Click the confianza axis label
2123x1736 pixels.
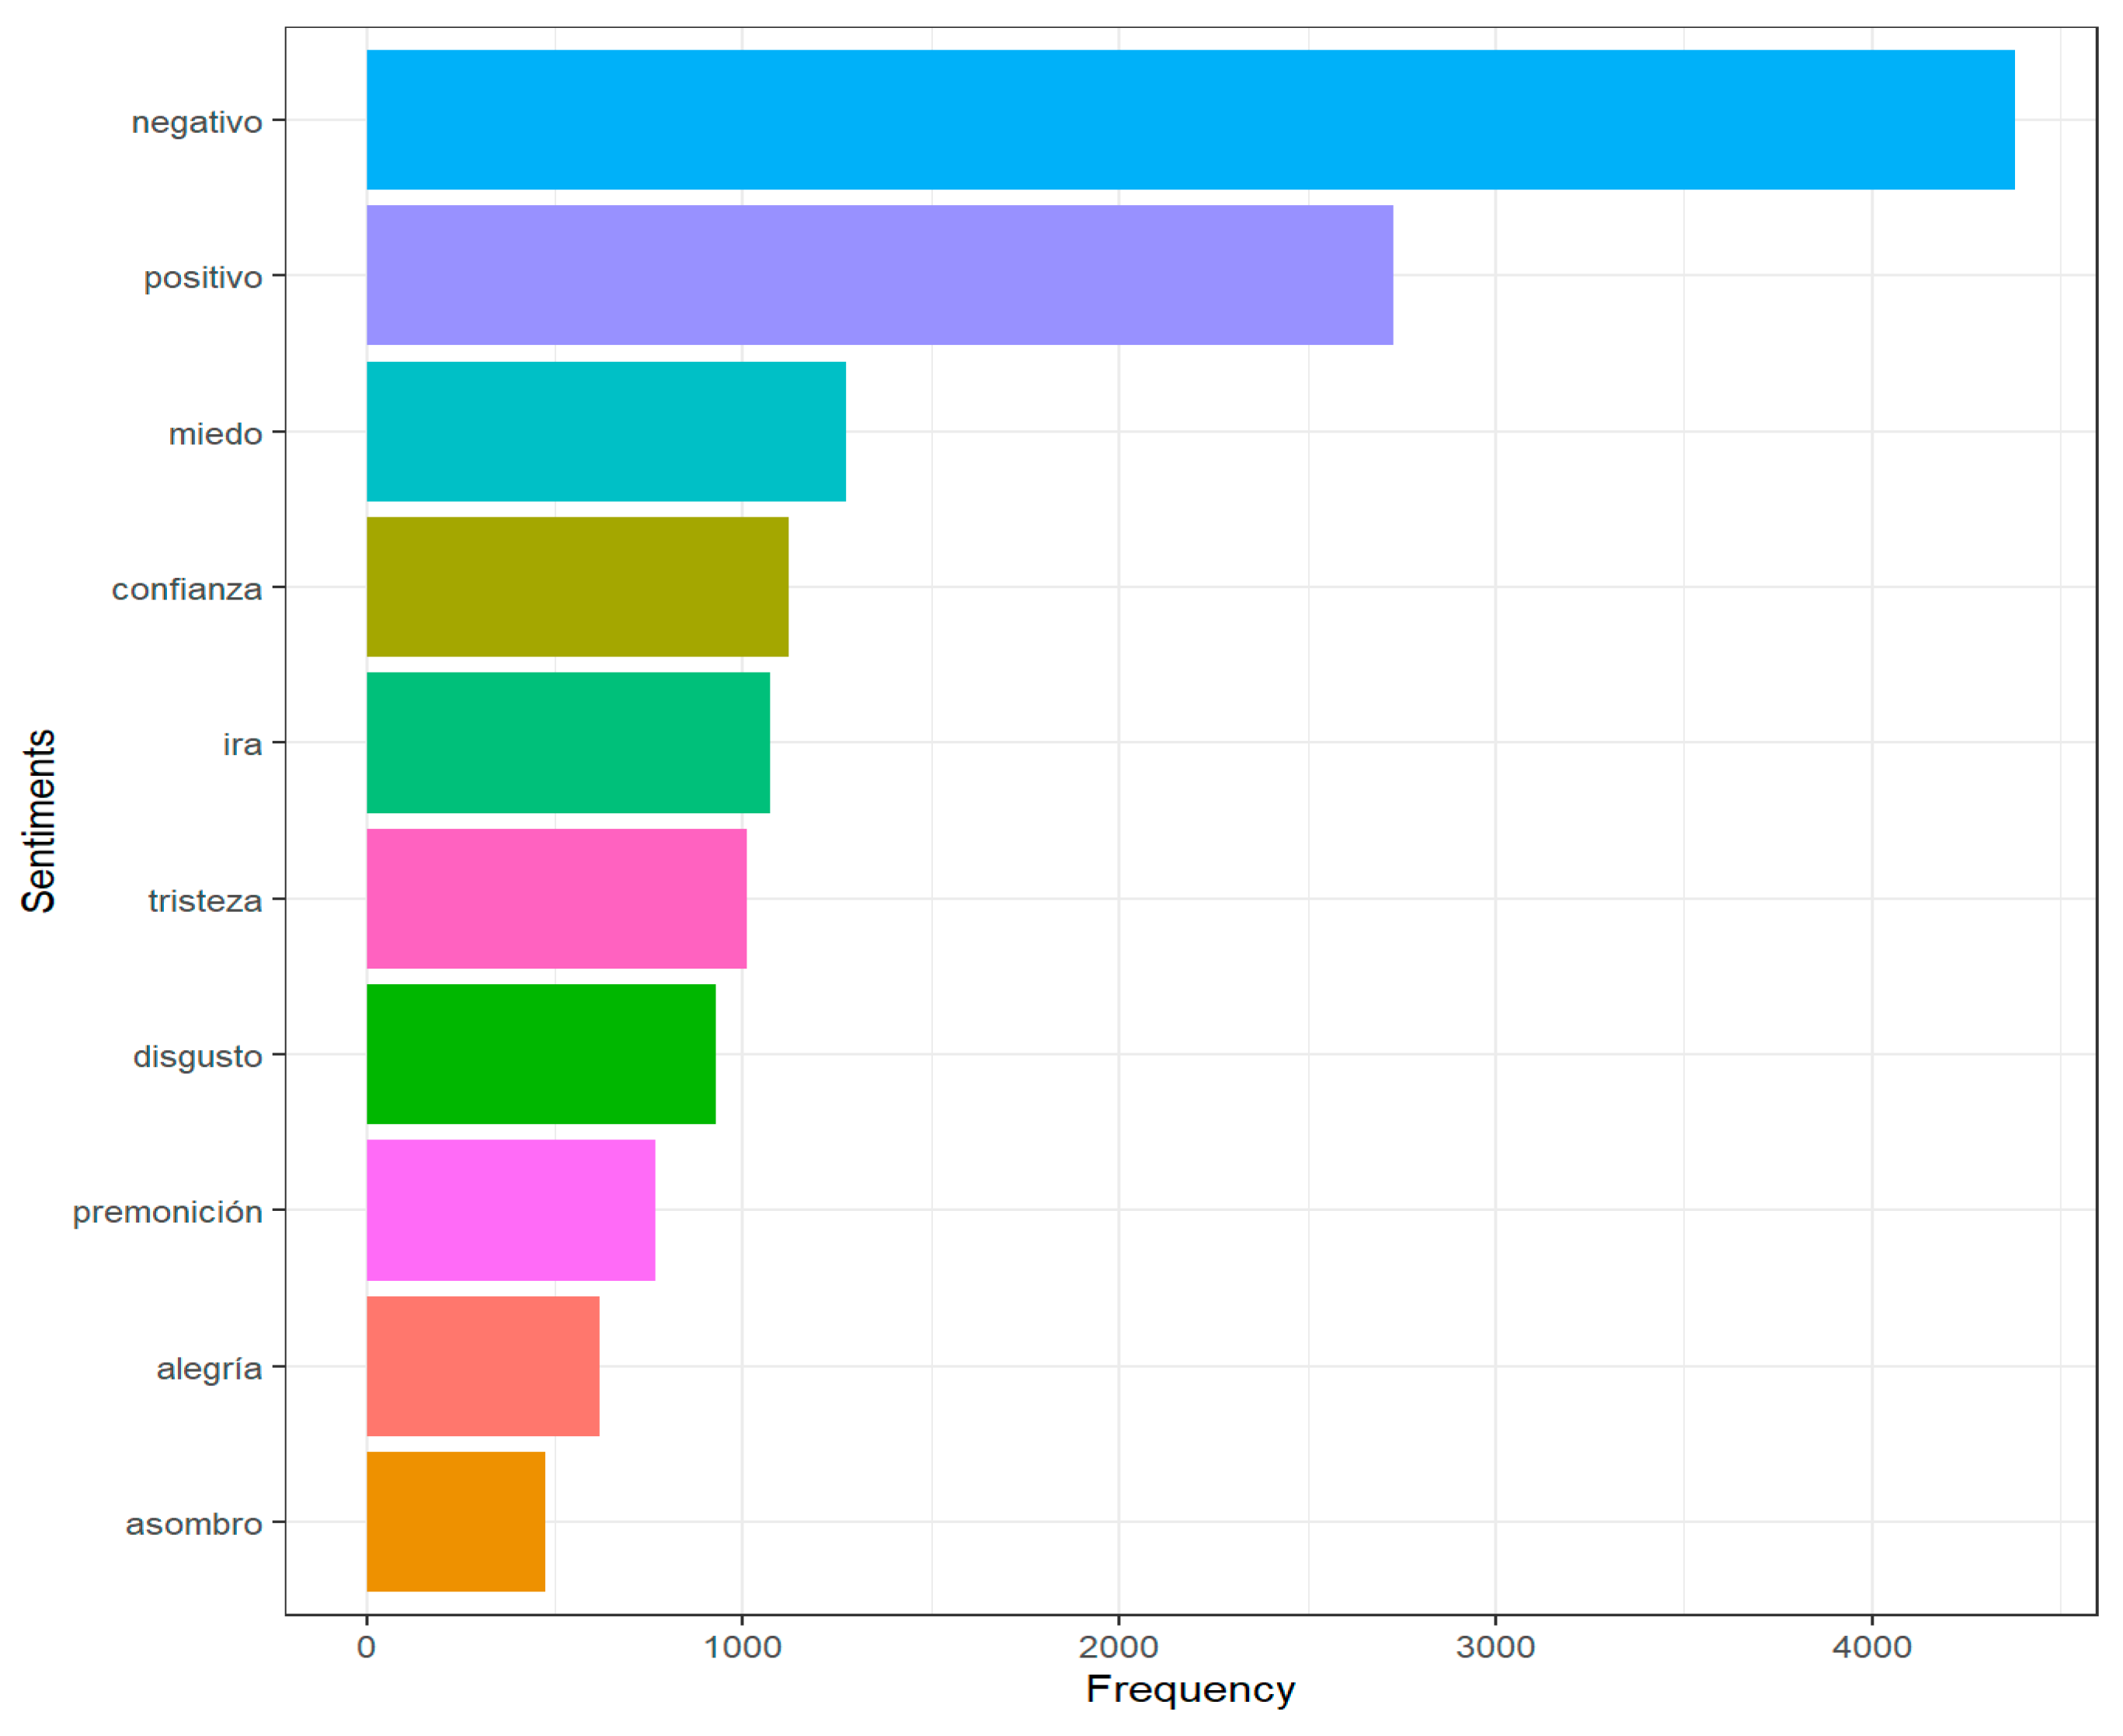tap(187, 589)
